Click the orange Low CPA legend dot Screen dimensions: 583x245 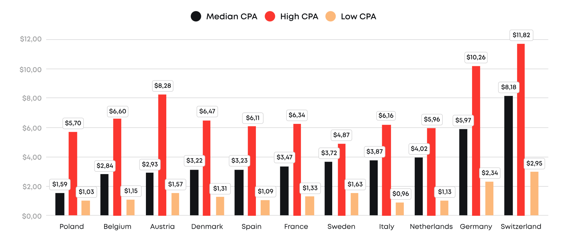tap(330, 16)
